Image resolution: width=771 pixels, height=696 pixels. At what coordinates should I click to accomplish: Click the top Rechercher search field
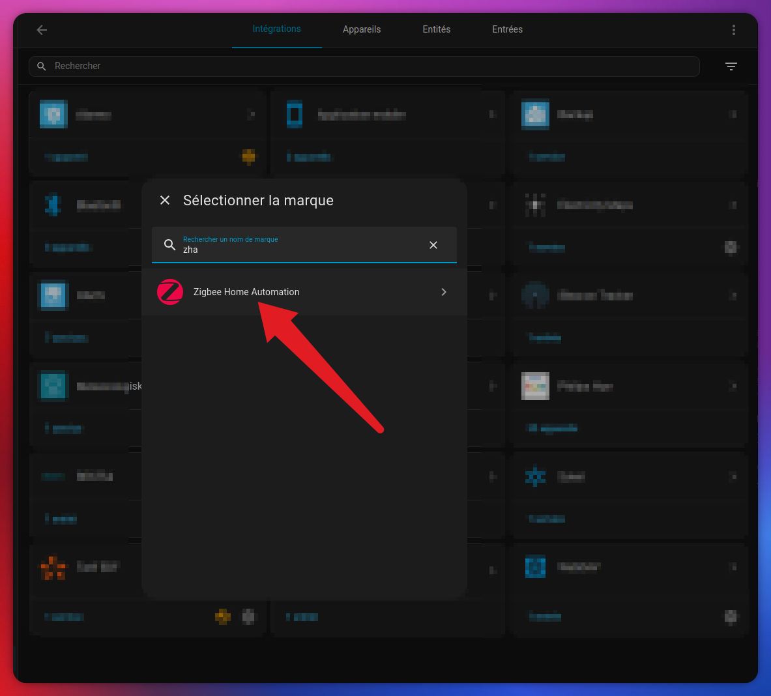tap(365, 66)
